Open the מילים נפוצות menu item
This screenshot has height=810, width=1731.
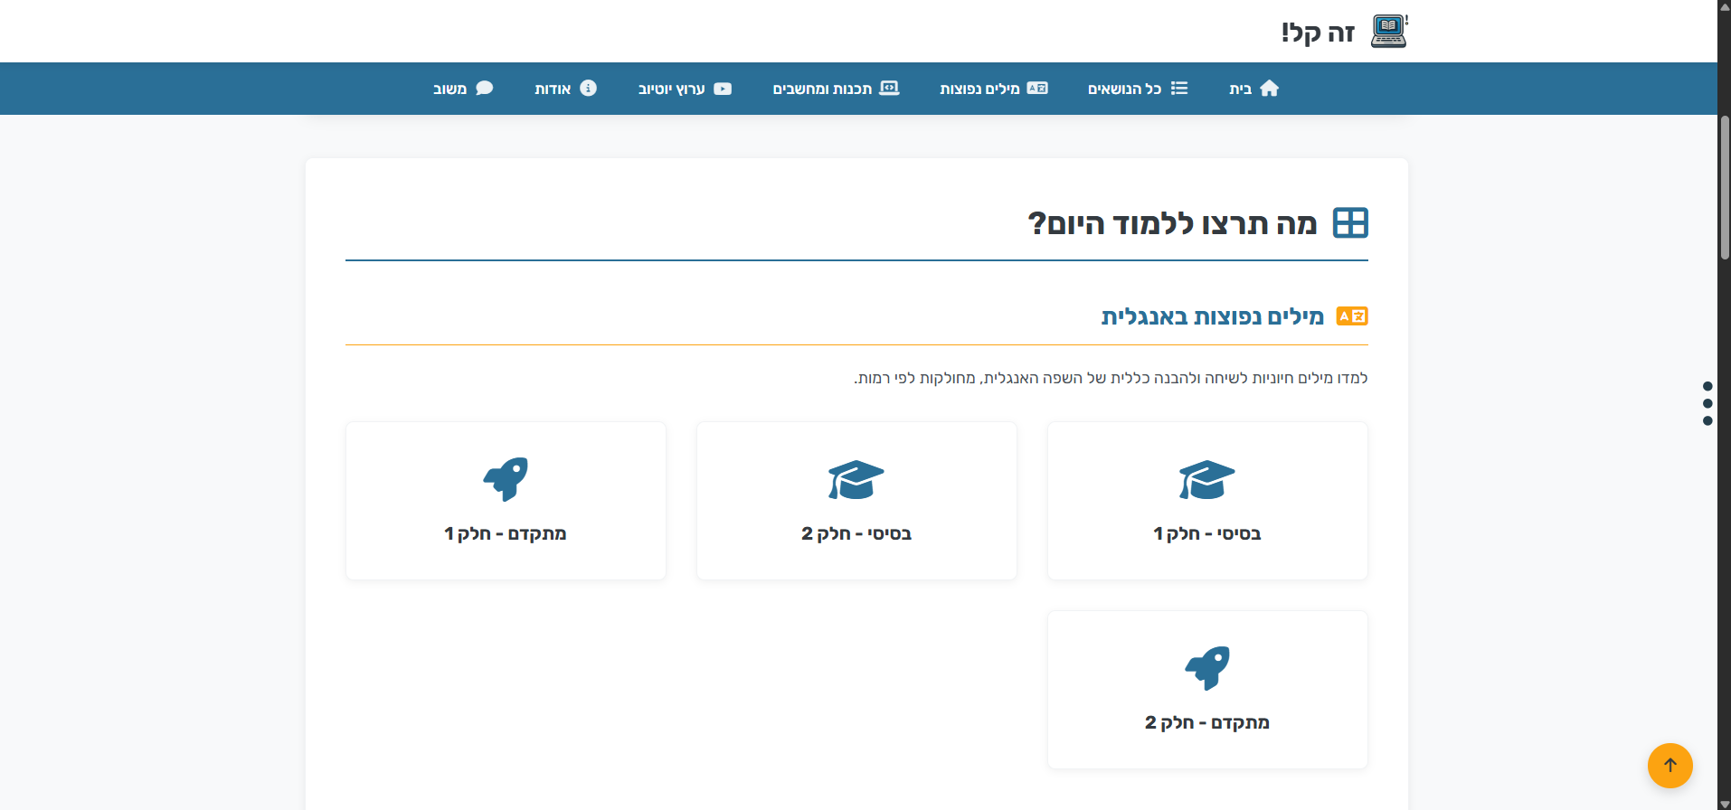(994, 89)
